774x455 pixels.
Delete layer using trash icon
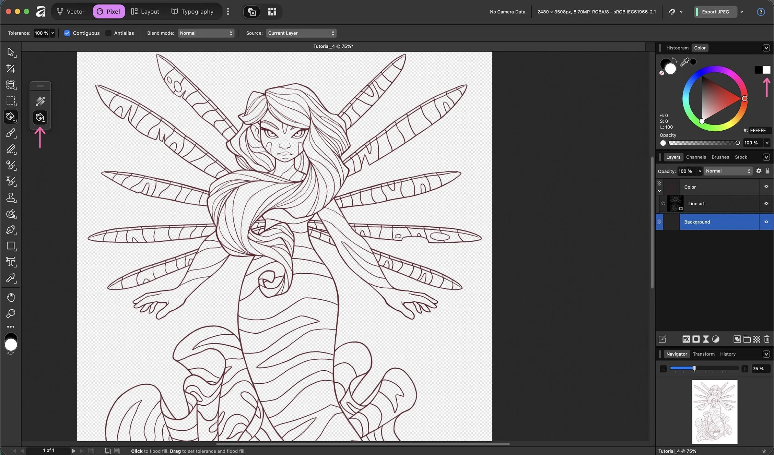tap(767, 339)
